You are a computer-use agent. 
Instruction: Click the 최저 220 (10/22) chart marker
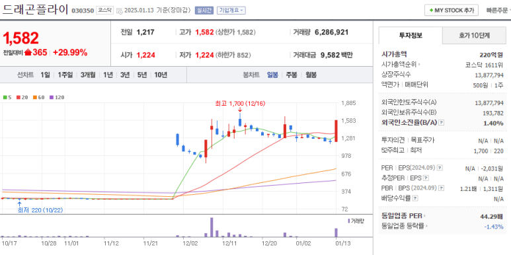40,210
